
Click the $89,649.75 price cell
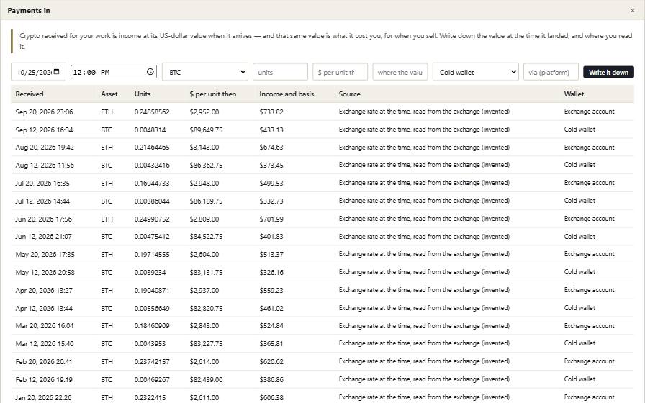coord(206,130)
